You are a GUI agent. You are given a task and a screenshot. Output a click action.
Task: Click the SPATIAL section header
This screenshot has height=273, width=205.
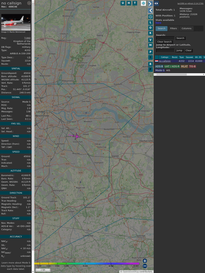(16, 68)
